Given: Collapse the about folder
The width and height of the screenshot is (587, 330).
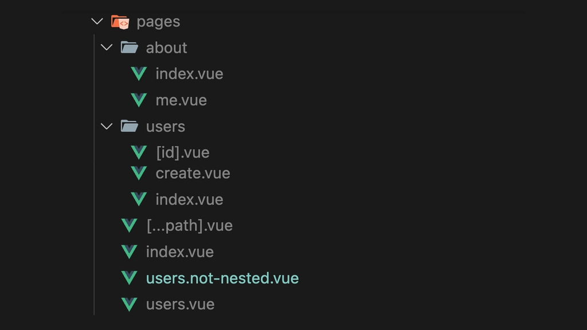Looking at the screenshot, I should 105,47.
